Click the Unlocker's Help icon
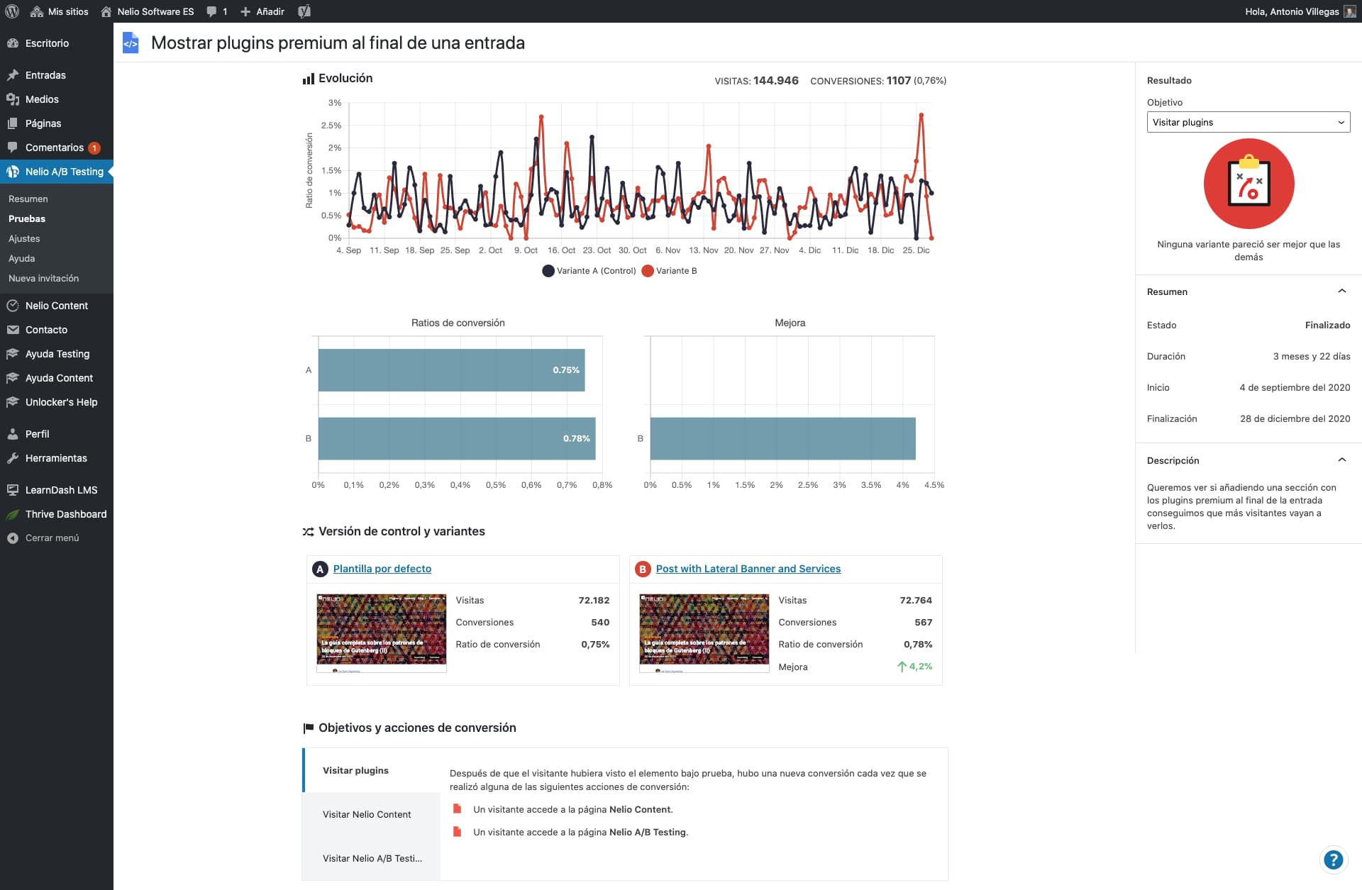The image size is (1362, 890). (x=13, y=402)
